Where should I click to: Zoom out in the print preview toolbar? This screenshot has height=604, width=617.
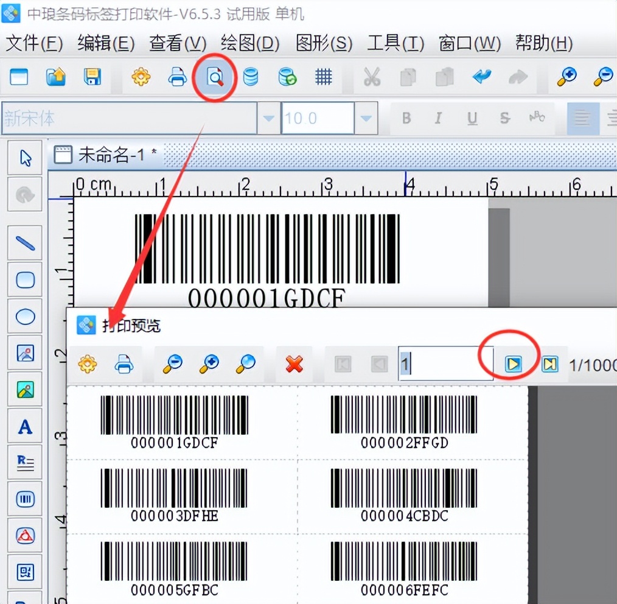point(172,364)
